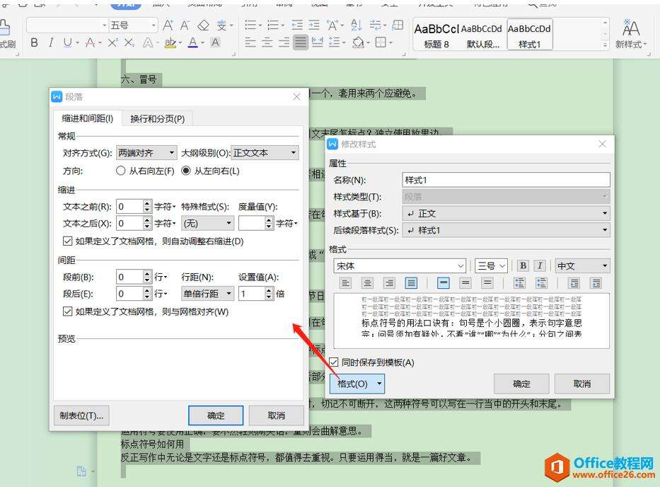The image size is (660, 487).
Task: Click 制表位 button in paragraph dialog
Action: 82,415
